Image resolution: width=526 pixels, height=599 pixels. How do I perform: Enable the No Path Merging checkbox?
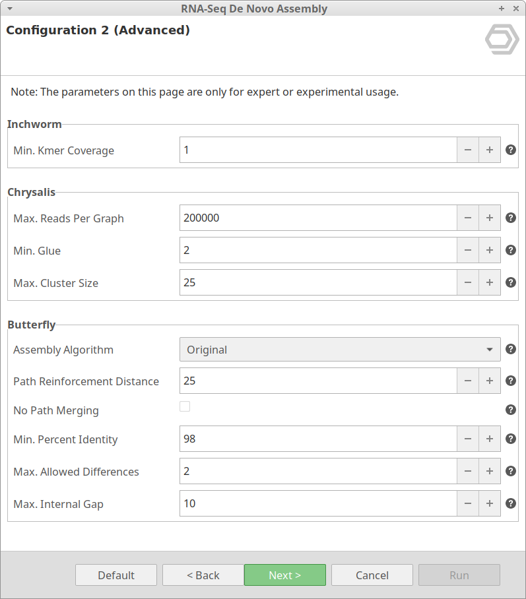[x=185, y=406]
